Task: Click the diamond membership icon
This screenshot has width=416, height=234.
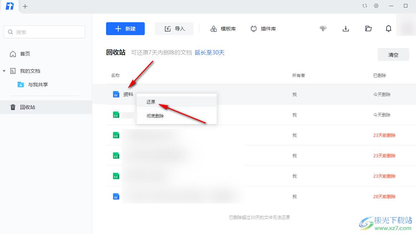Action: coord(323,28)
